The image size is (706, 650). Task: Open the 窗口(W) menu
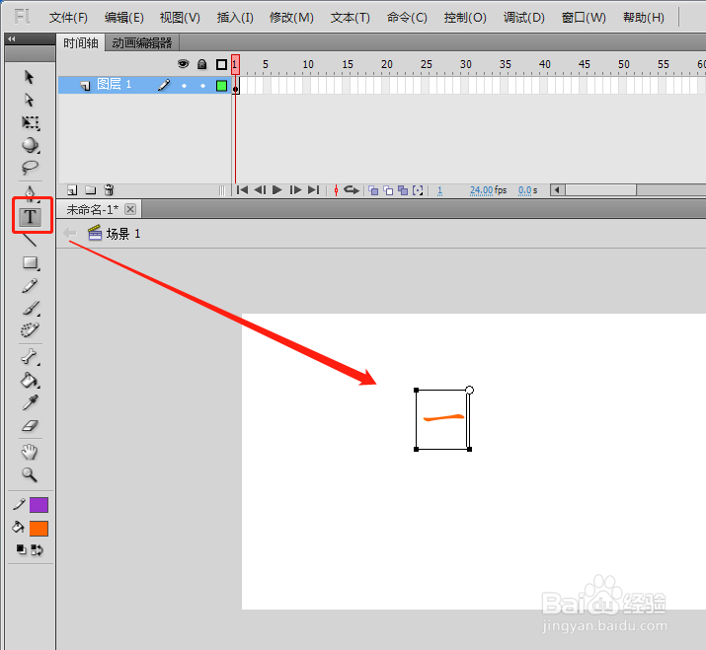[x=584, y=18]
